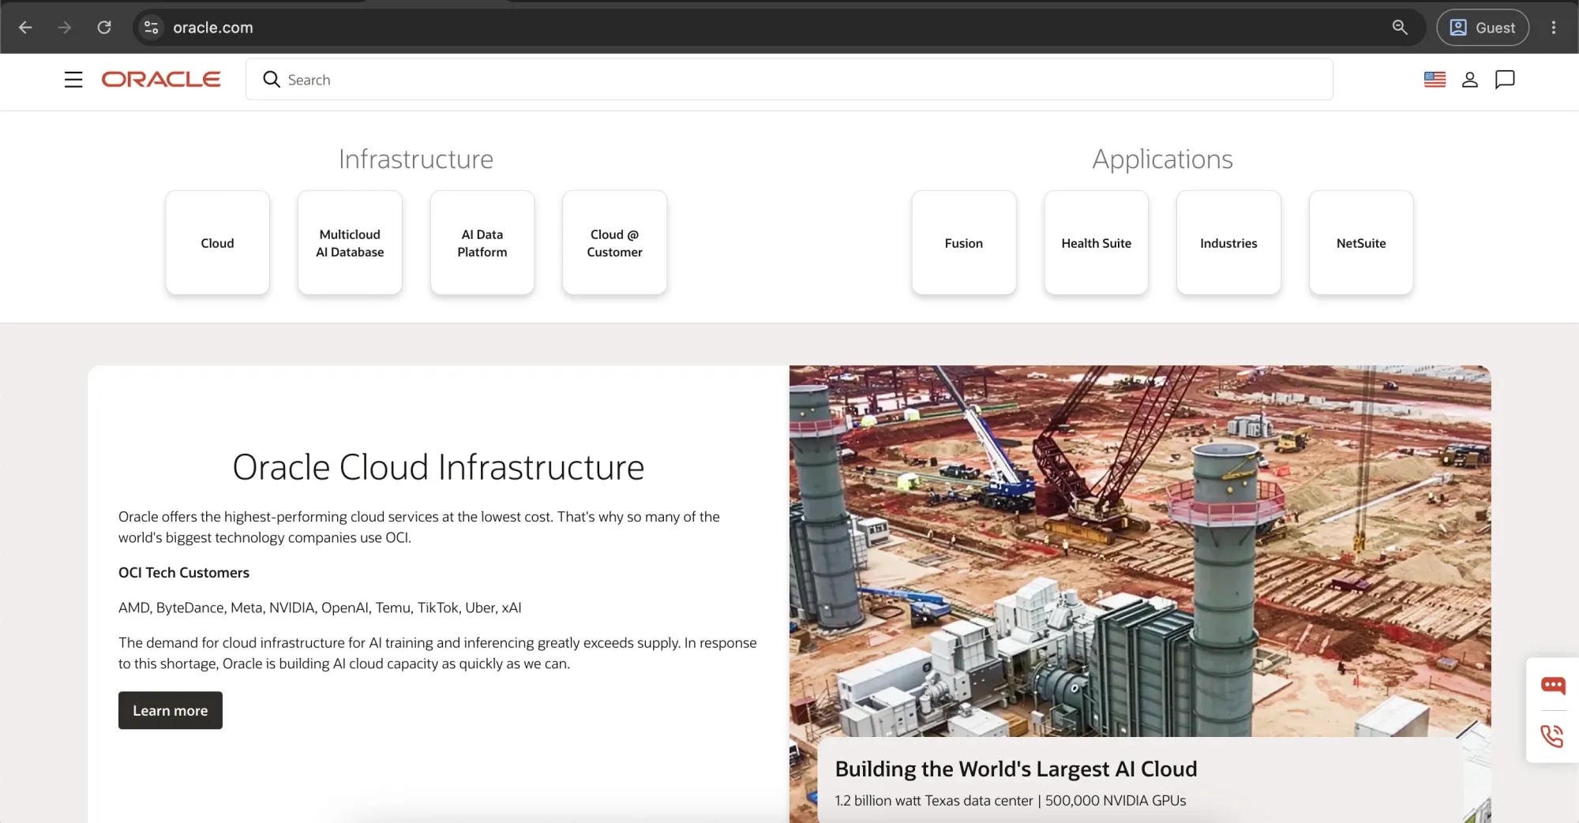Image resolution: width=1579 pixels, height=823 pixels.
Task: Click the browser forward arrow
Action: tap(65, 28)
